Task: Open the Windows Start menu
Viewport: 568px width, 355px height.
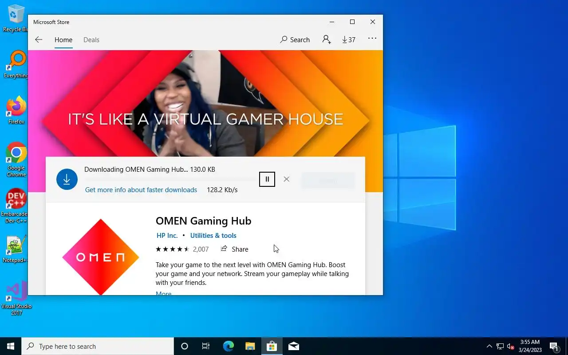Action: pos(11,346)
